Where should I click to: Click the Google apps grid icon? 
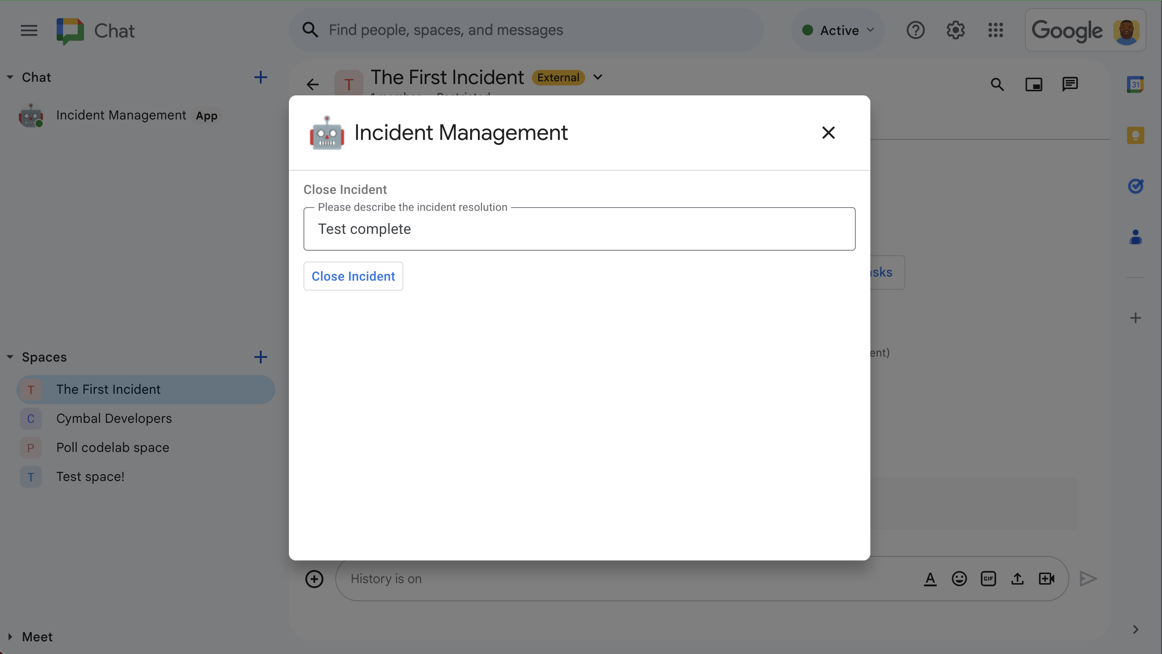click(996, 30)
